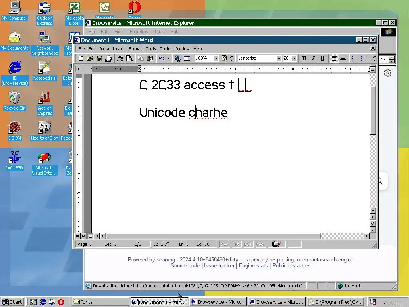This screenshot has width=409, height=307.
Task: Click the bulleted list icon
Action: [x=363, y=58]
